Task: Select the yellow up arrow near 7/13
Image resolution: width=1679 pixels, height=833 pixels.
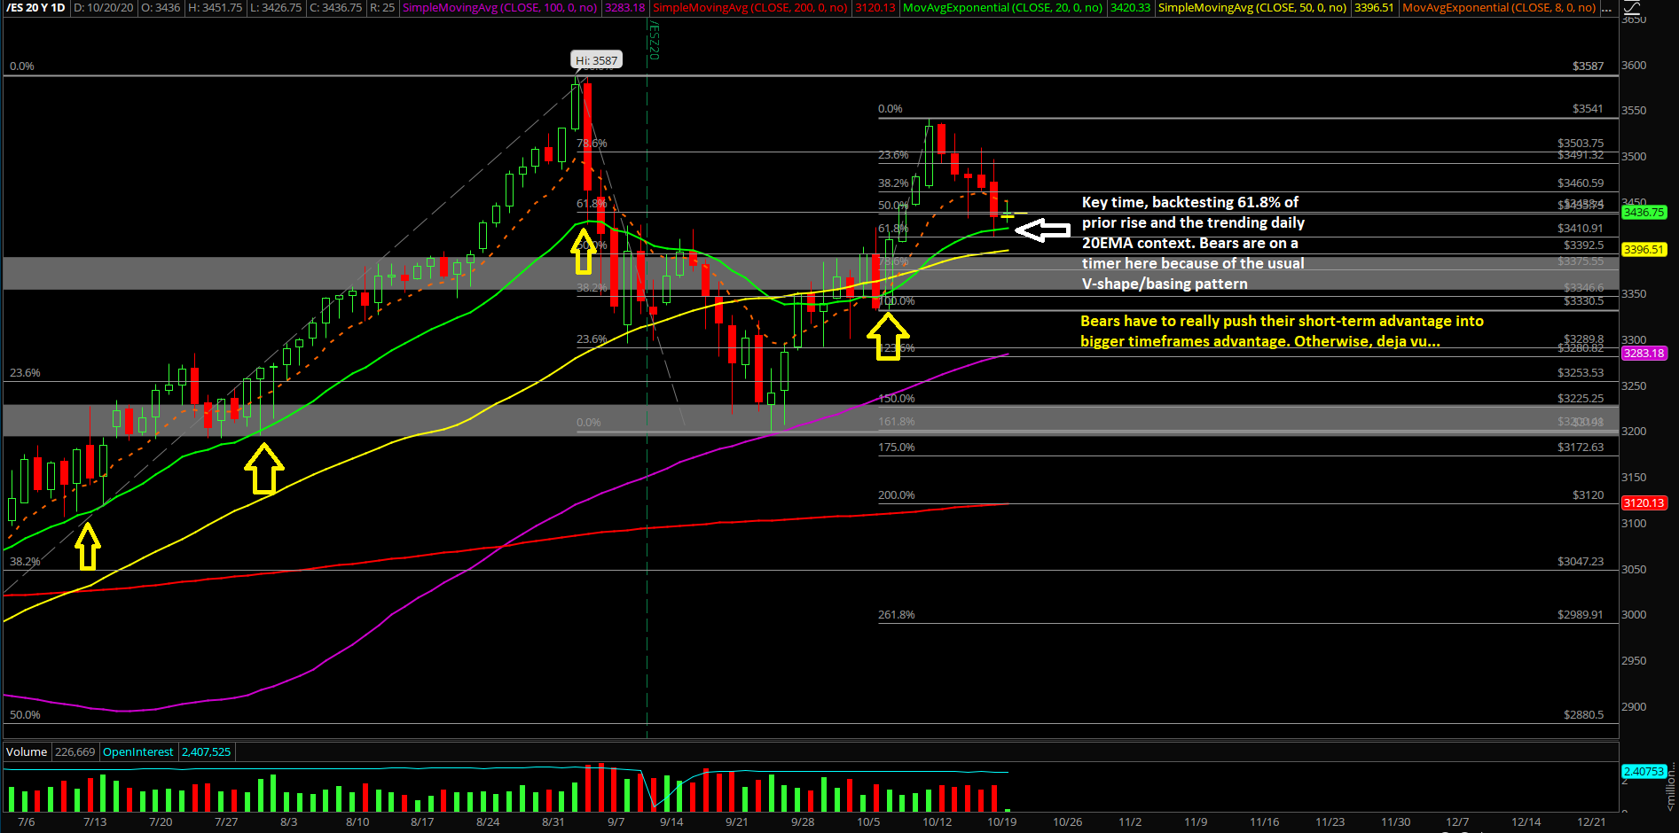Action: [87, 547]
